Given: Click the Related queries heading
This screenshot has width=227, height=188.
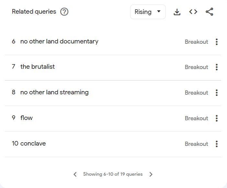Looking at the screenshot, I should [34, 12].
